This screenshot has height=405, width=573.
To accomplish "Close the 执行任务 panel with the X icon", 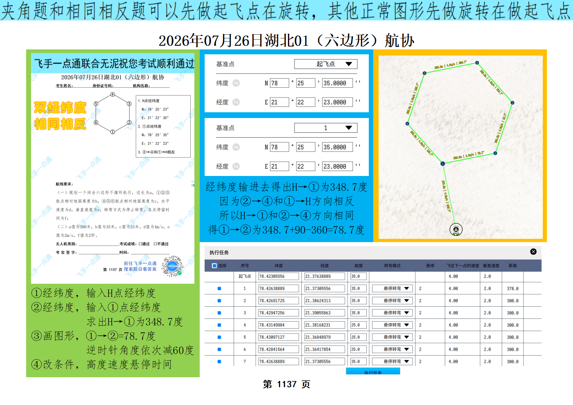I will (533, 252).
